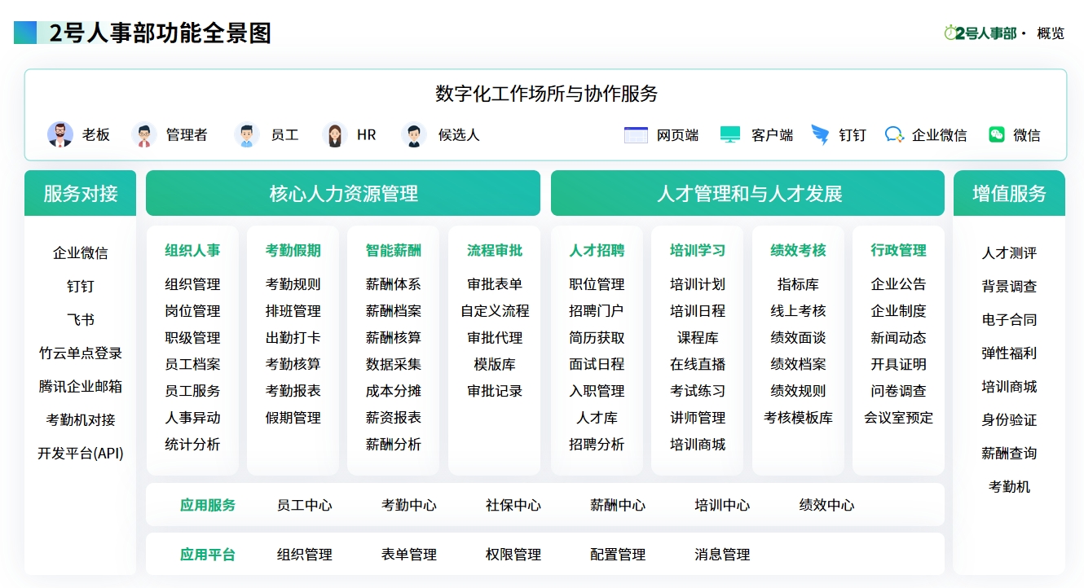Image resolution: width=1084 pixels, height=588 pixels.
Task: Select the 网页端 browser icon
Action: [x=636, y=135]
